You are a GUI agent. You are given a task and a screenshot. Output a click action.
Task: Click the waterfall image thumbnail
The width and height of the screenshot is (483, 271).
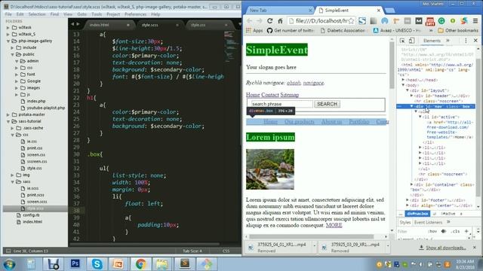pyautogui.click(x=270, y=169)
